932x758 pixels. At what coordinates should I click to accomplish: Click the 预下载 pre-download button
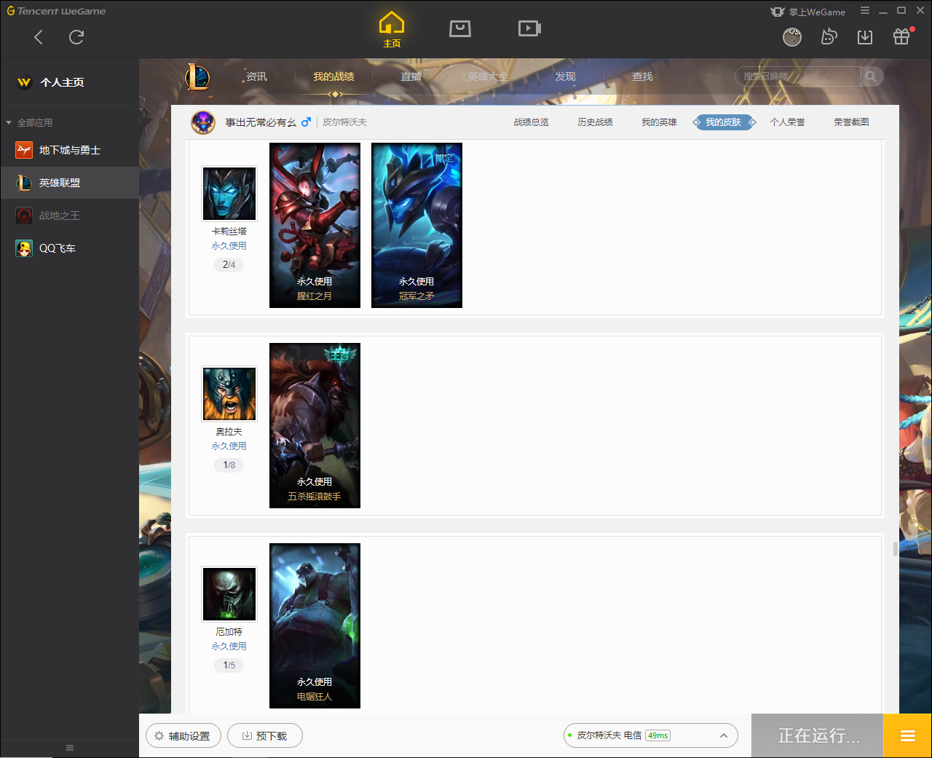pyautogui.click(x=264, y=735)
